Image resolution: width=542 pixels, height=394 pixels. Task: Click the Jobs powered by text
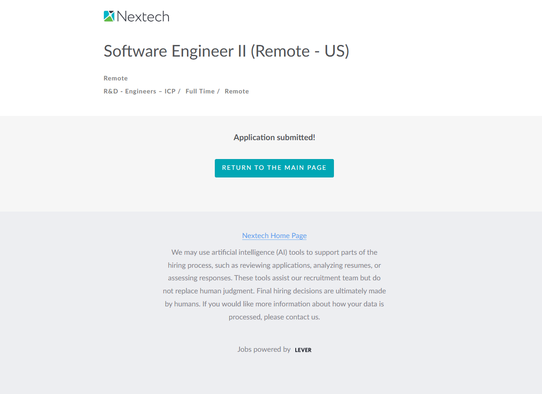pos(264,349)
